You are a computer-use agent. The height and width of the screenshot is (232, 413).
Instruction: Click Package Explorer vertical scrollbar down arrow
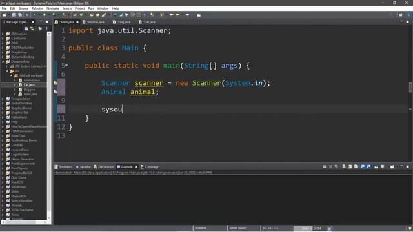(49, 218)
